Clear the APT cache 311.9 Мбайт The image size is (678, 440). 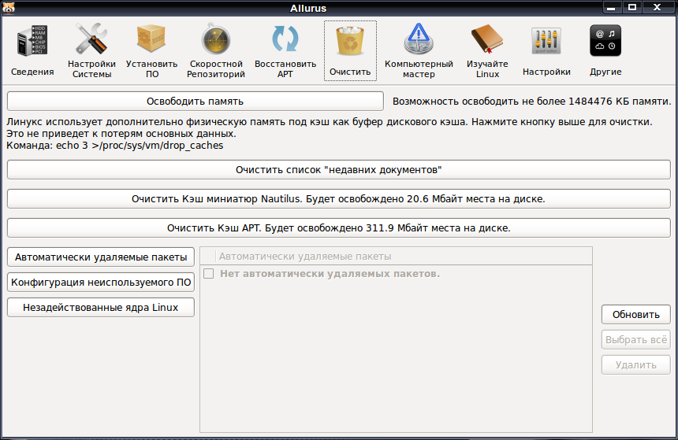pos(338,227)
